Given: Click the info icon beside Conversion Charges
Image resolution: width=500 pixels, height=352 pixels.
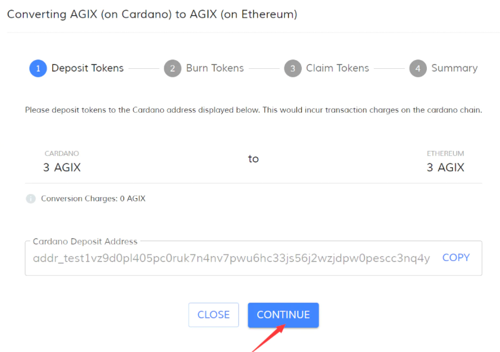Looking at the screenshot, I should 30,199.
